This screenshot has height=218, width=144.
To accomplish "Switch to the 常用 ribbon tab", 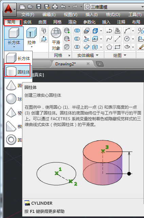I will [x=11, y=22].
